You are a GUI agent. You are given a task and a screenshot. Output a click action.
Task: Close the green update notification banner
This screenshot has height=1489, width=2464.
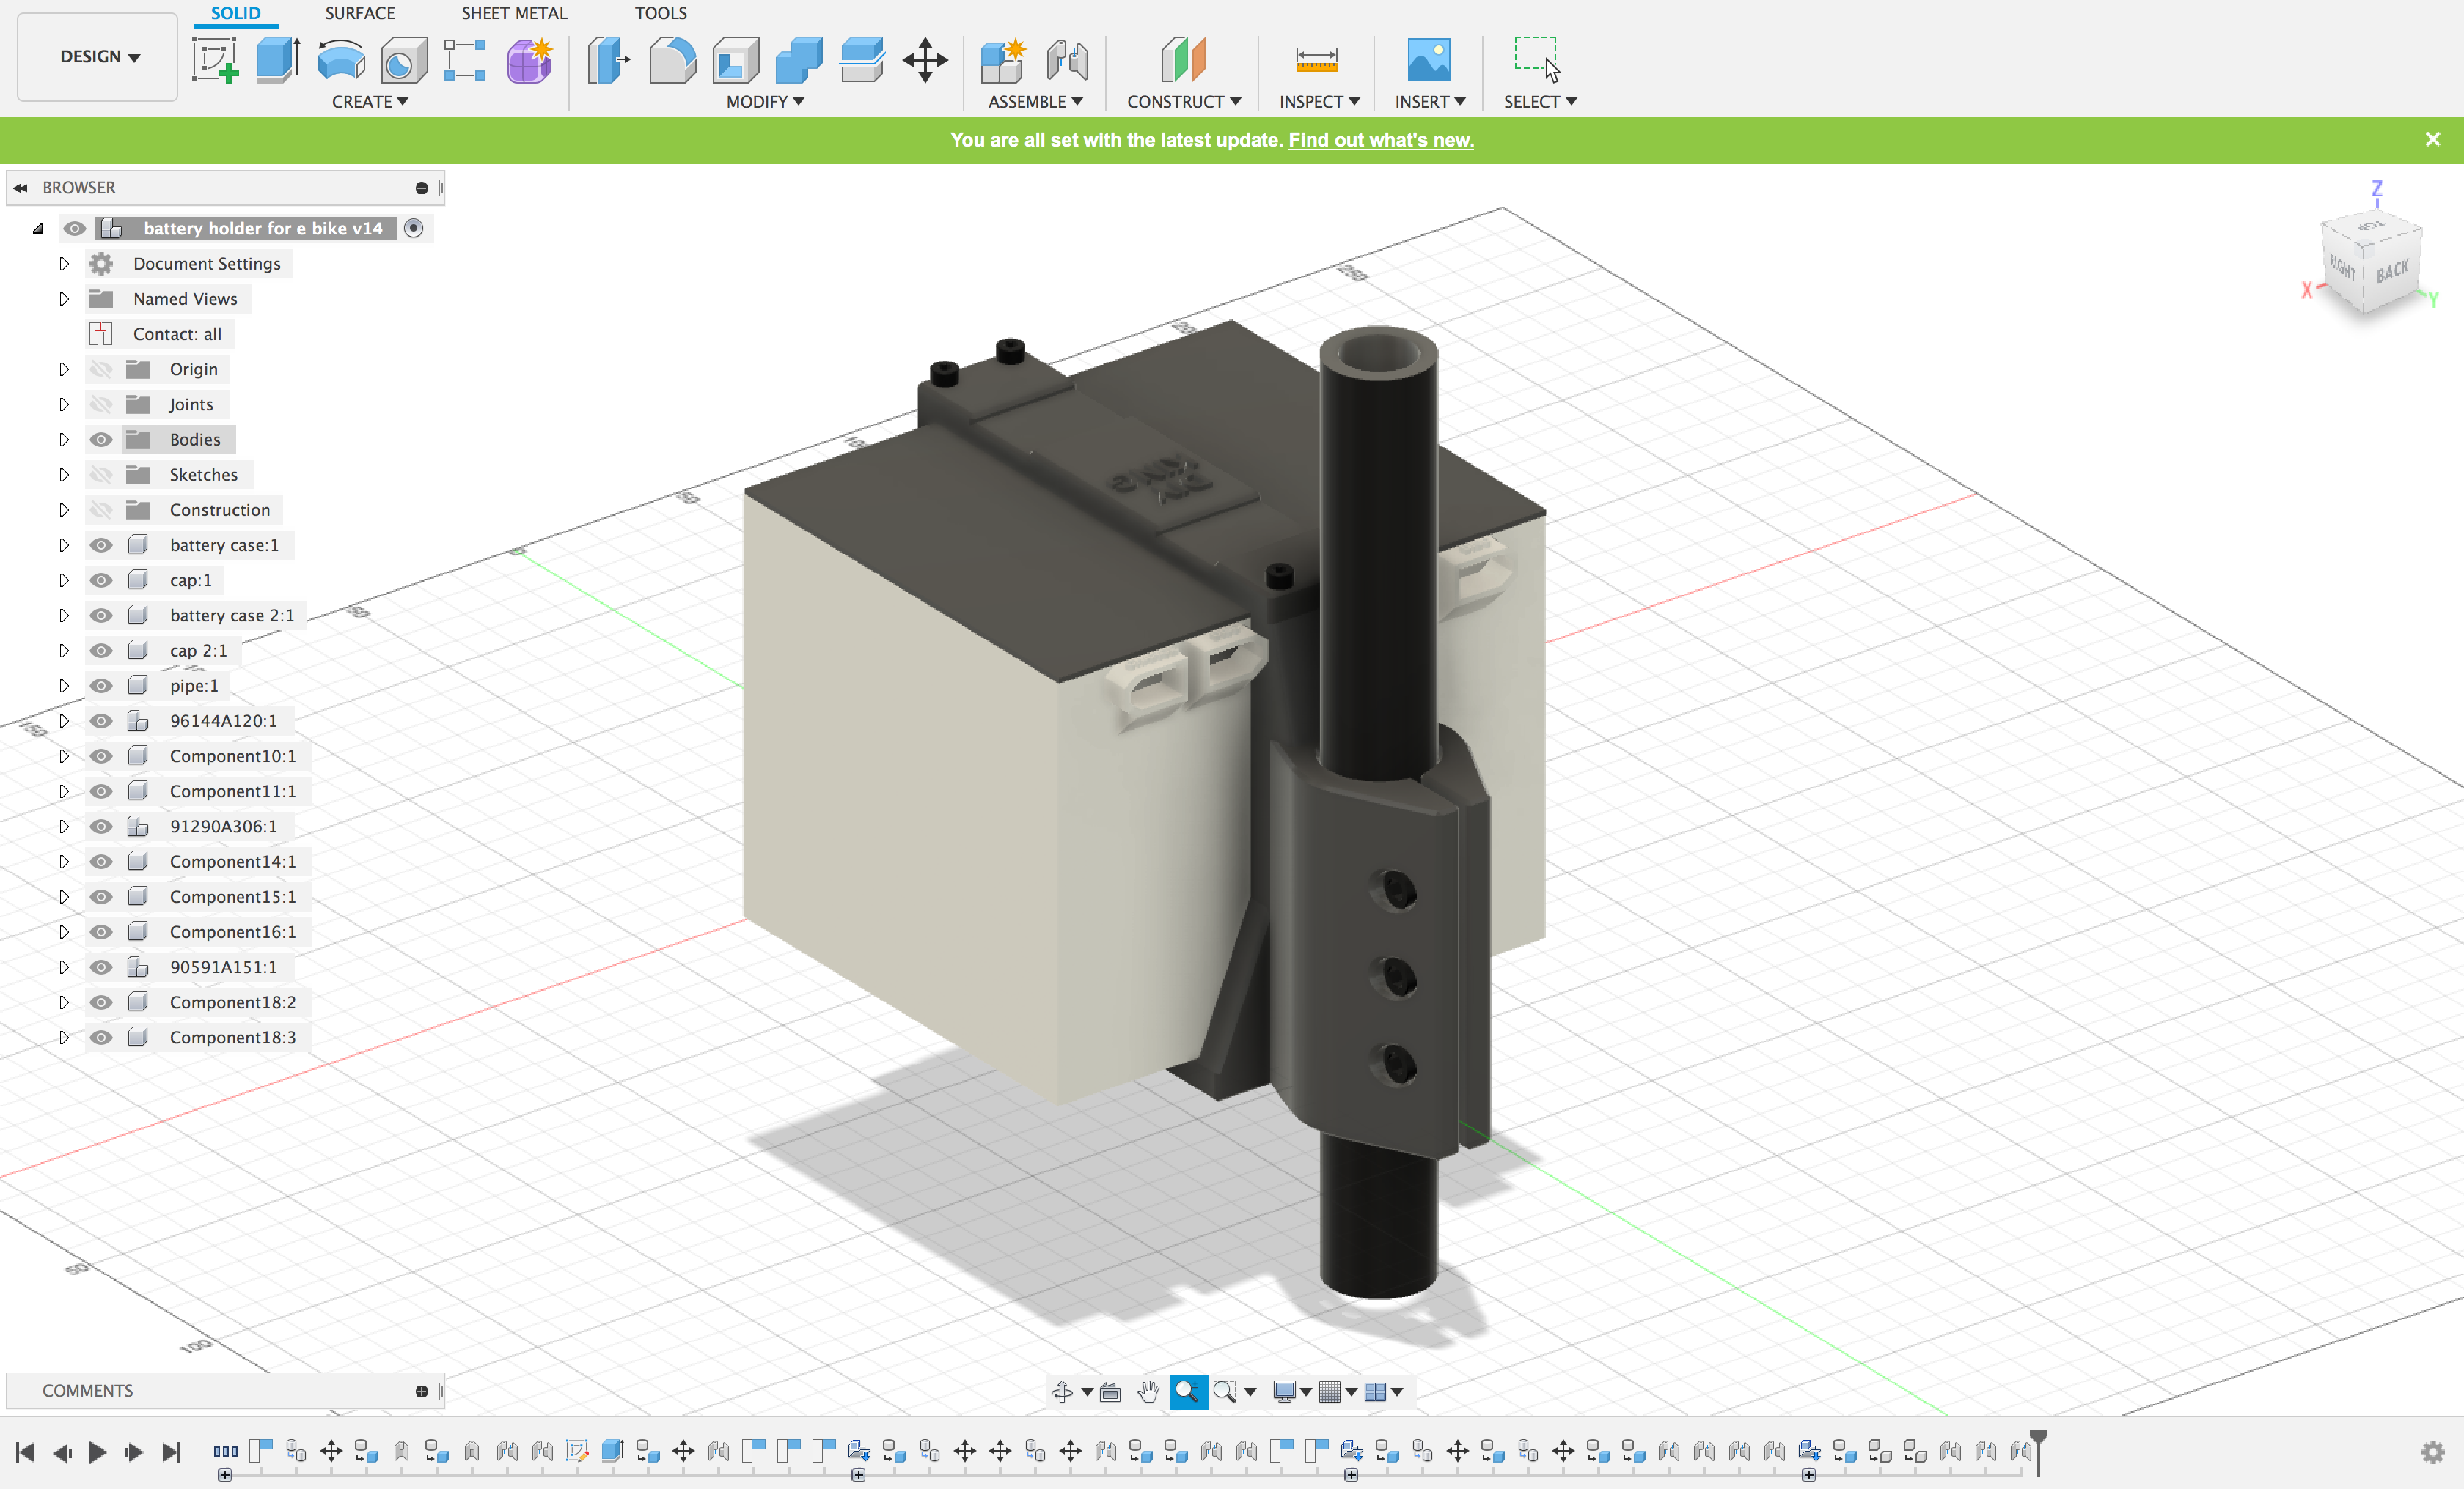tap(2432, 140)
